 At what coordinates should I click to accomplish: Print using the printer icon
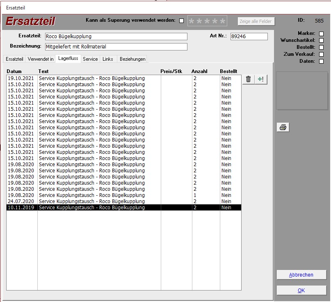(283, 127)
